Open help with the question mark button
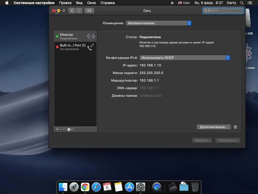Image resolution: width=258 pixels, height=194 pixels. (235, 127)
